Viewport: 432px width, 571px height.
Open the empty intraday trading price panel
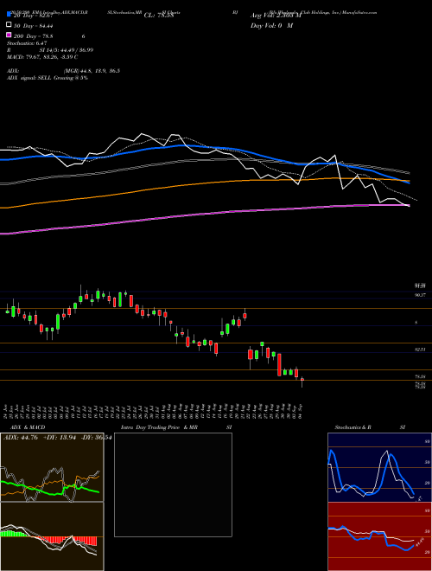(x=173, y=484)
